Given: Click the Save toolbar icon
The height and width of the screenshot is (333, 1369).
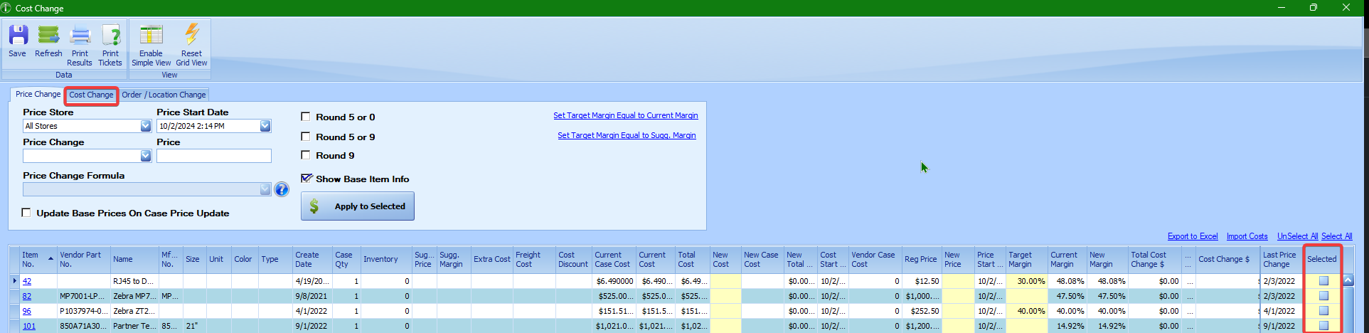Looking at the screenshot, I should (x=18, y=36).
